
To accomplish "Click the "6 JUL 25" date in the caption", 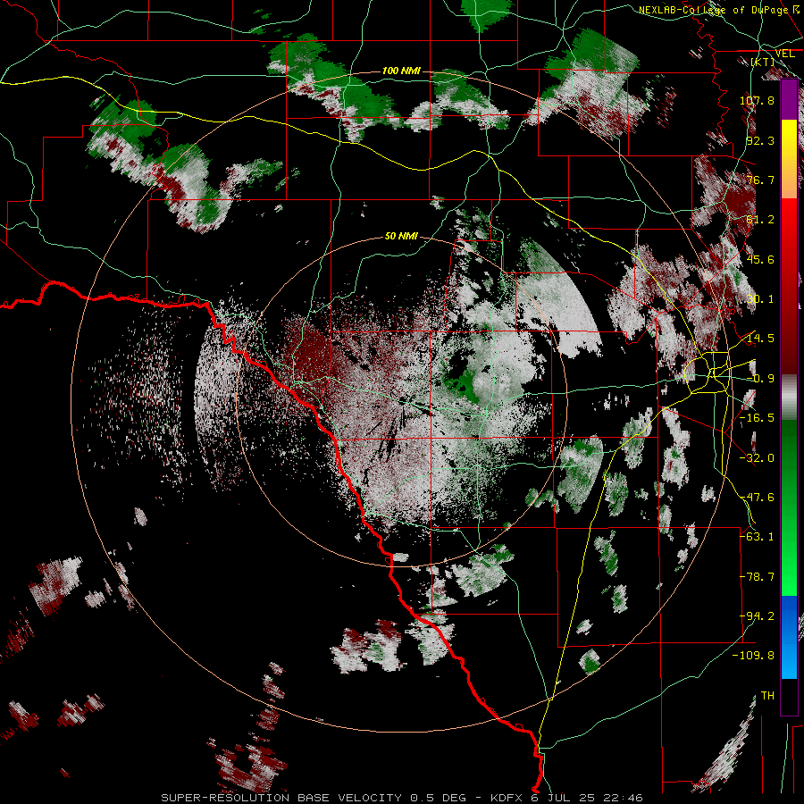I will point(563,798).
